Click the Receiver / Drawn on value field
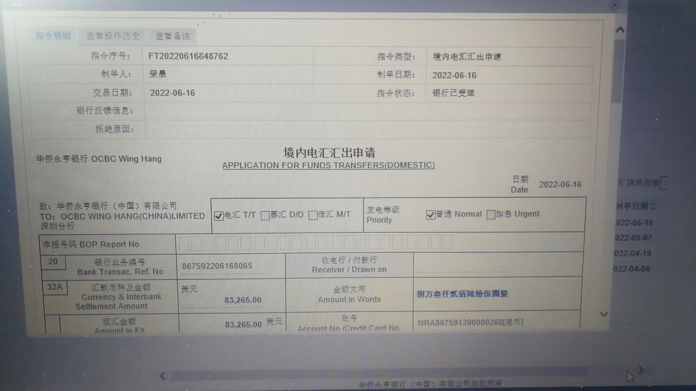The image size is (696, 391). point(498,265)
